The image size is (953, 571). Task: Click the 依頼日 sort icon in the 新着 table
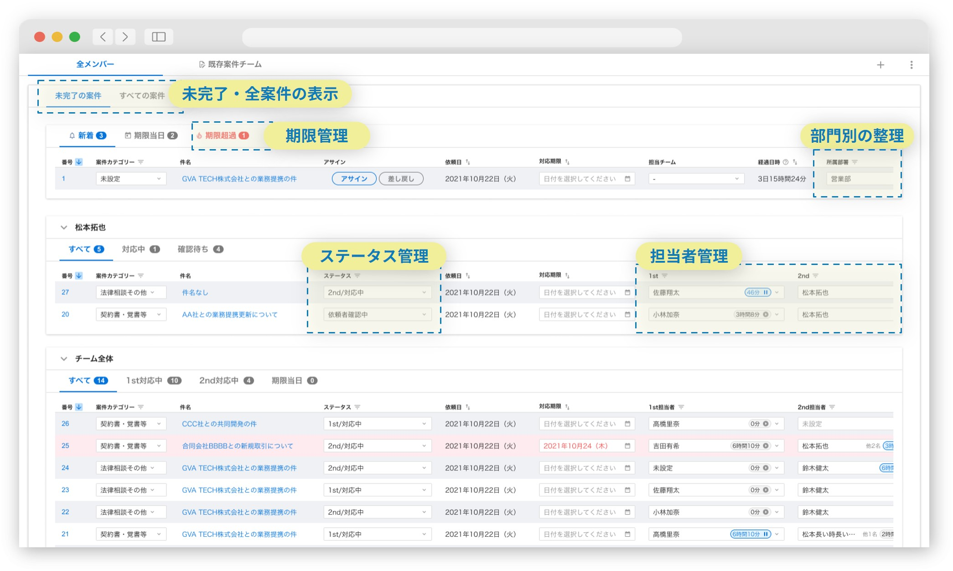click(468, 162)
